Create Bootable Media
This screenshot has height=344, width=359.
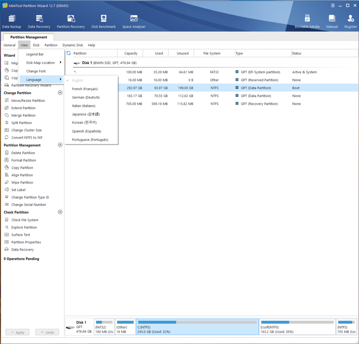(307, 22)
